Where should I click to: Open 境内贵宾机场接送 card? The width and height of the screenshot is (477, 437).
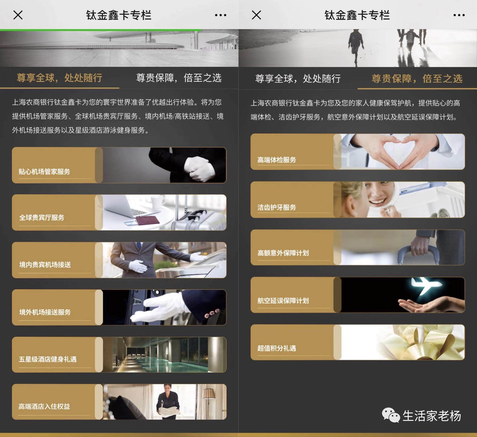(119, 260)
